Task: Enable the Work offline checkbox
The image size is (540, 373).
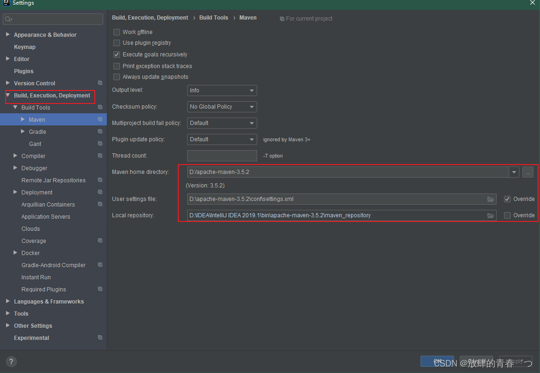Action: point(117,32)
